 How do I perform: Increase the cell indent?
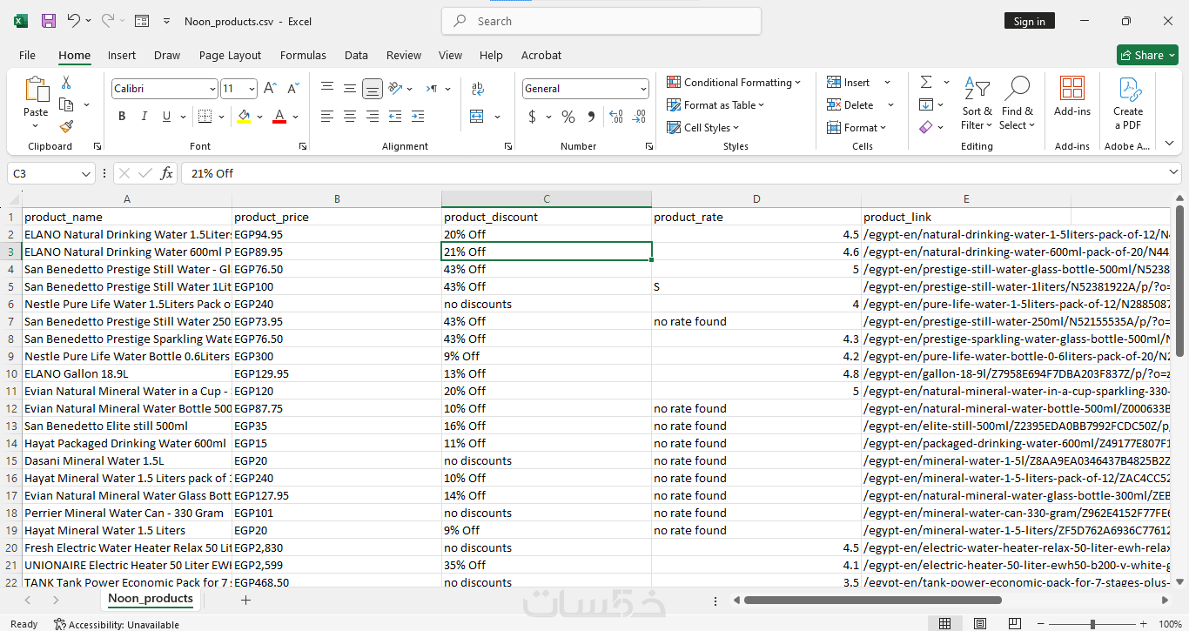click(x=418, y=116)
